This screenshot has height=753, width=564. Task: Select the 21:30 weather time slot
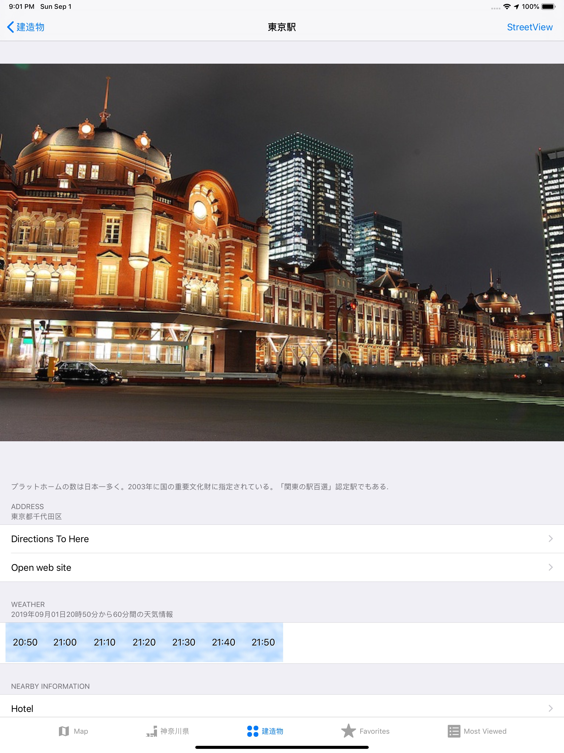pyautogui.click(x=184, y=642)
